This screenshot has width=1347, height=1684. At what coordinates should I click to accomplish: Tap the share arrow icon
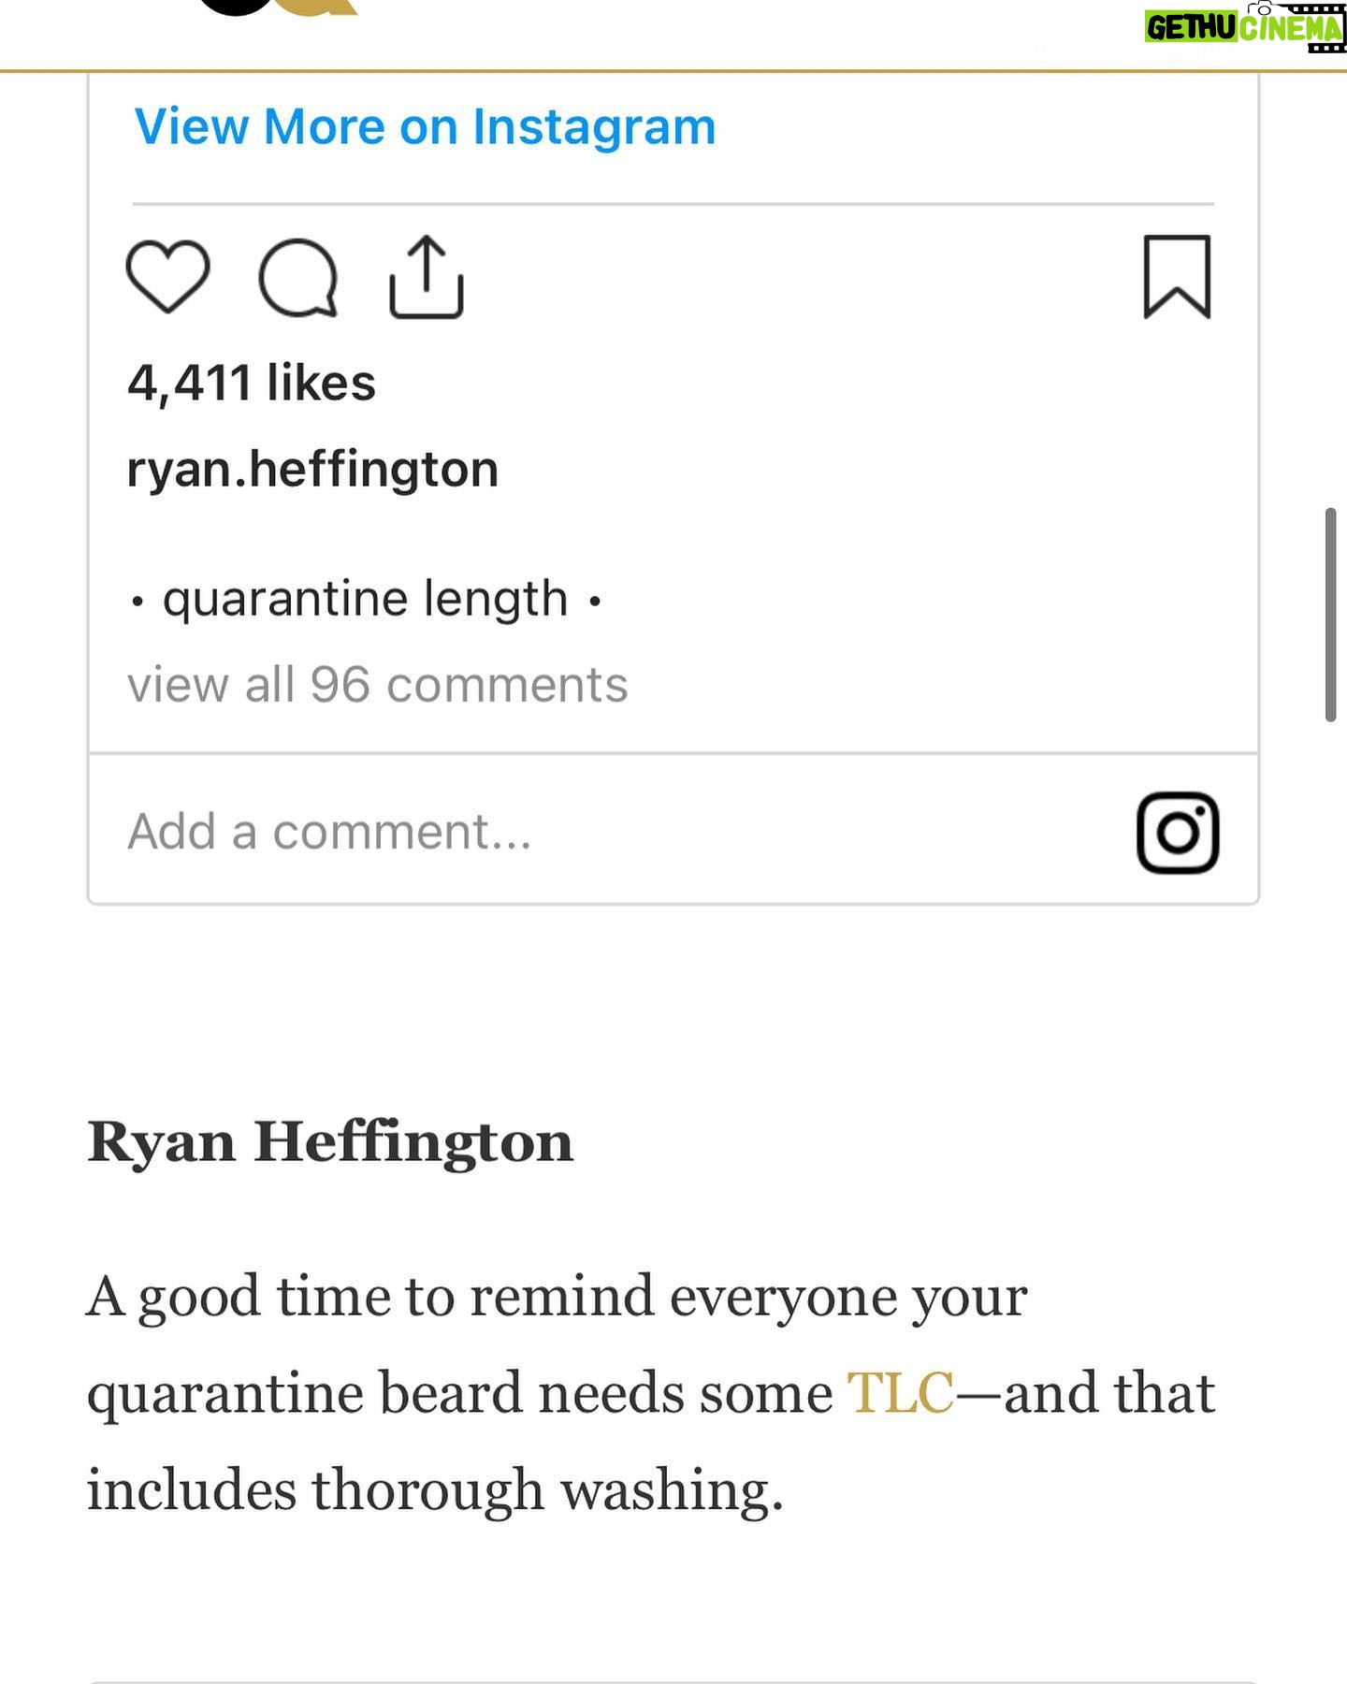tap(427, 277)
